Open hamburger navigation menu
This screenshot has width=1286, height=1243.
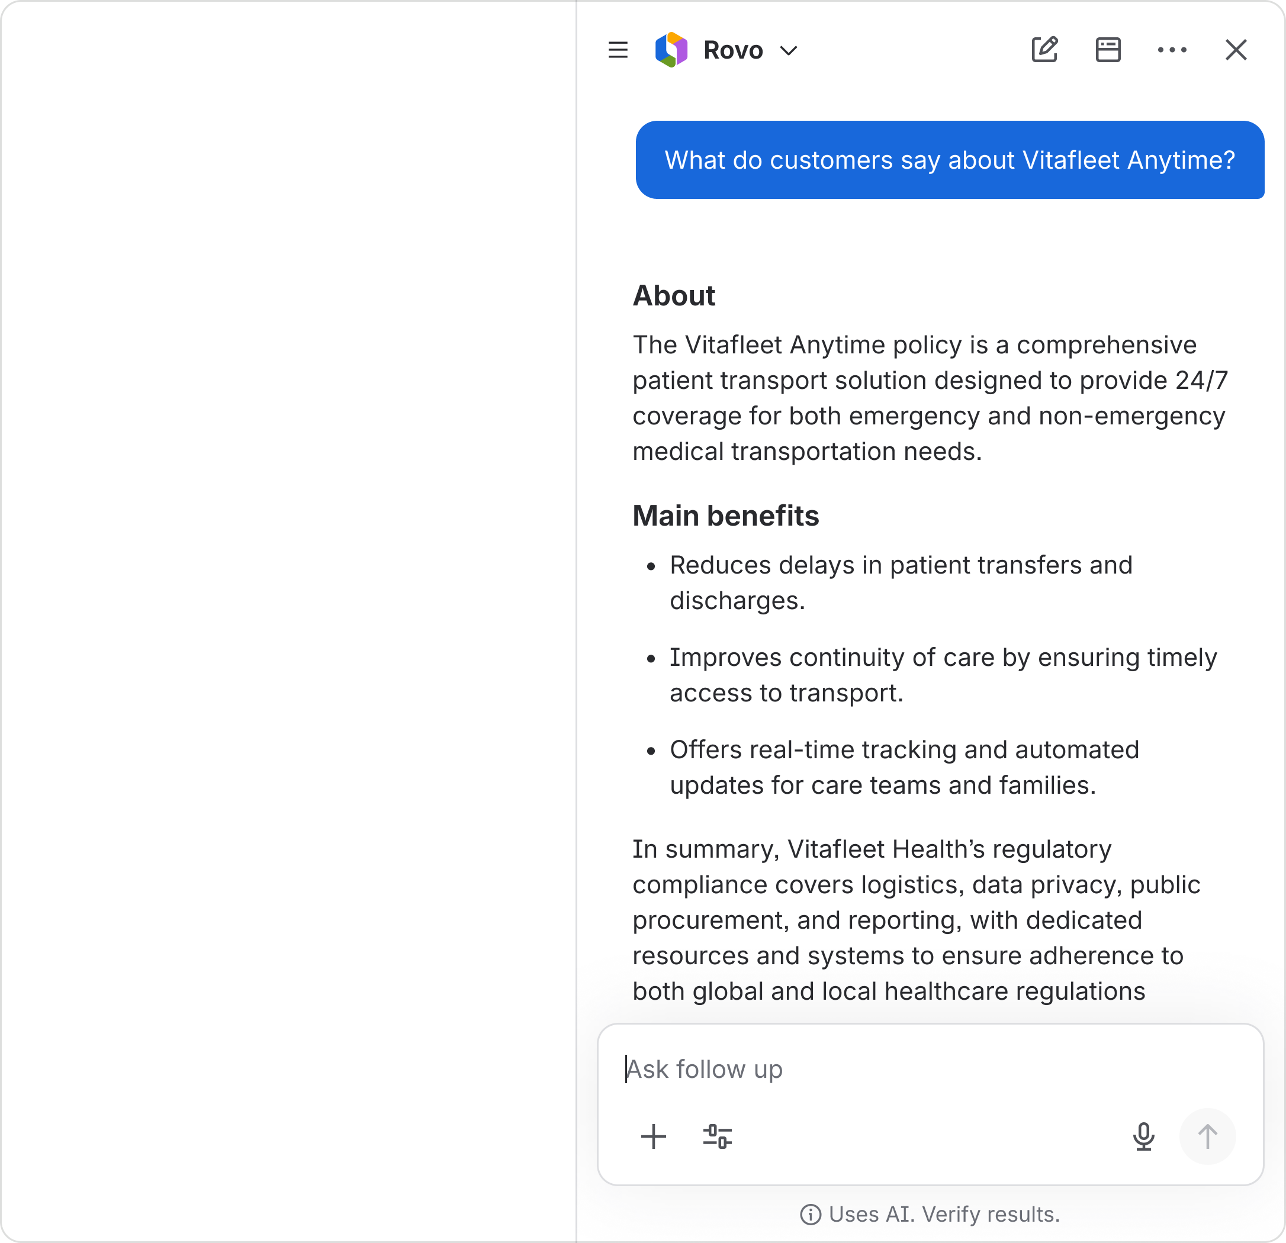pos(618,50)
